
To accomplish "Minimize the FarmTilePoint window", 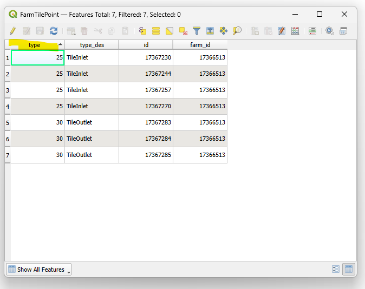I will tap(295, 14).
